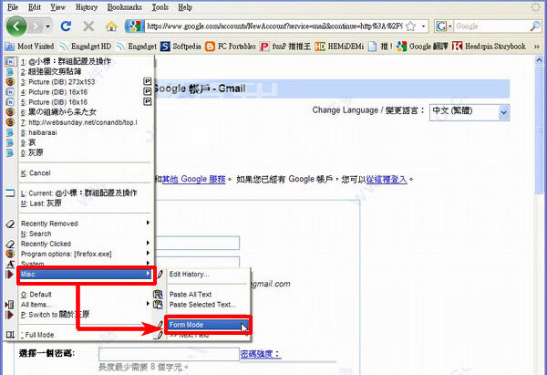Screen dimensions: 547x375
Task: Click in the Google search box
Action: (x=491, y=26)
